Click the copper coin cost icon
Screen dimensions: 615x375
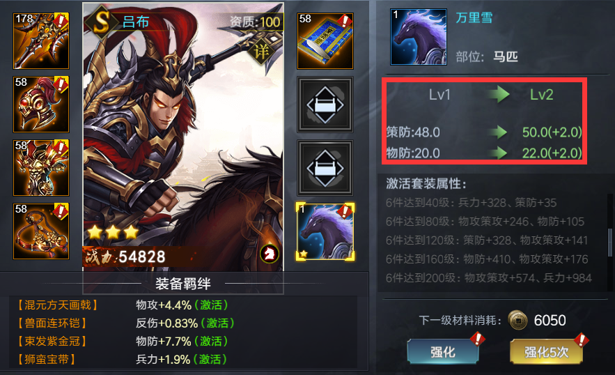coord(517,320)
